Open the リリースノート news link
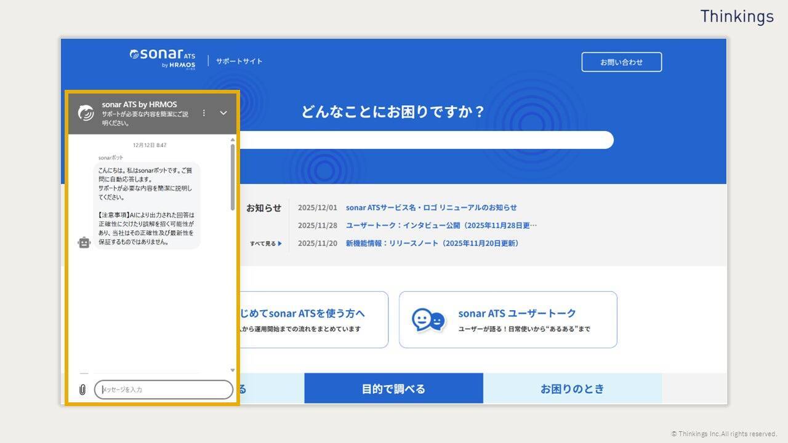The image size is (788, 443). [431, 243]
